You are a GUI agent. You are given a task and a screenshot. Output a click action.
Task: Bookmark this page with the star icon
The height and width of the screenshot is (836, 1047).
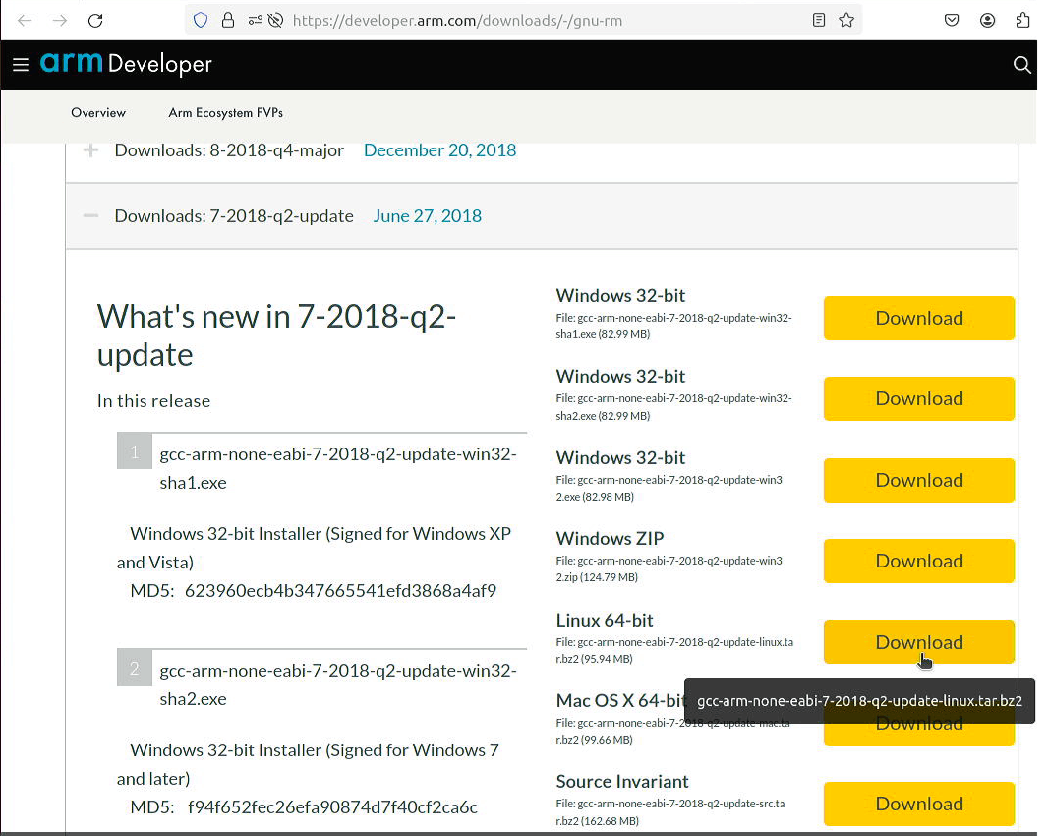tap(846, 20)
